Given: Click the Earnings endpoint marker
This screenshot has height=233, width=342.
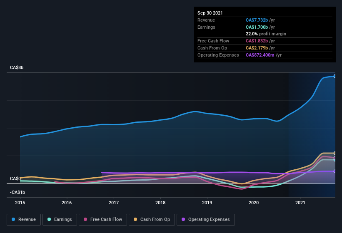Looking at the screenshot, I should [335, 160].
